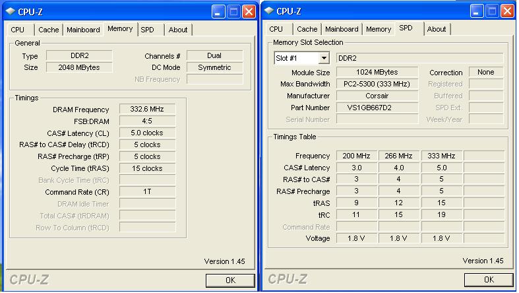Open the Cache tab in the right window

pos(307,30)
